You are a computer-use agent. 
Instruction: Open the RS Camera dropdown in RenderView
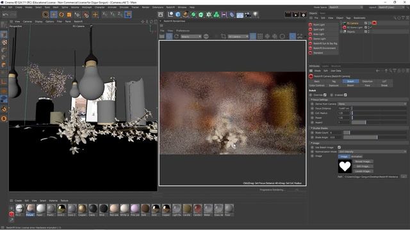pos(238,36)
